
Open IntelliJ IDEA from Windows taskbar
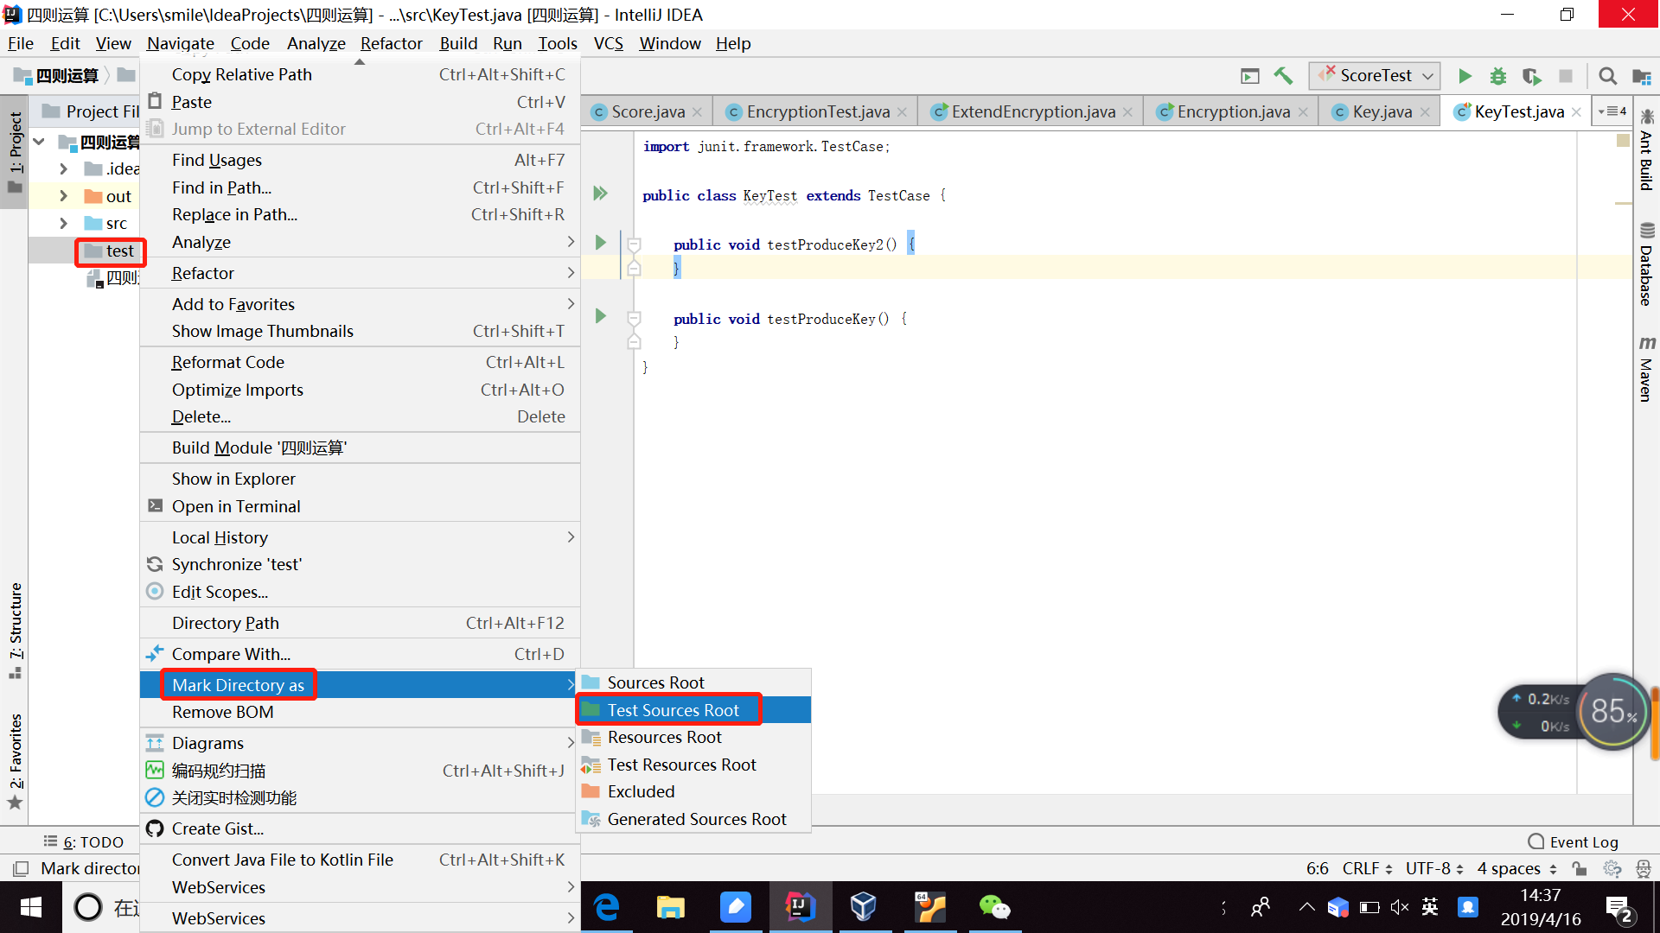coord(800,907)
